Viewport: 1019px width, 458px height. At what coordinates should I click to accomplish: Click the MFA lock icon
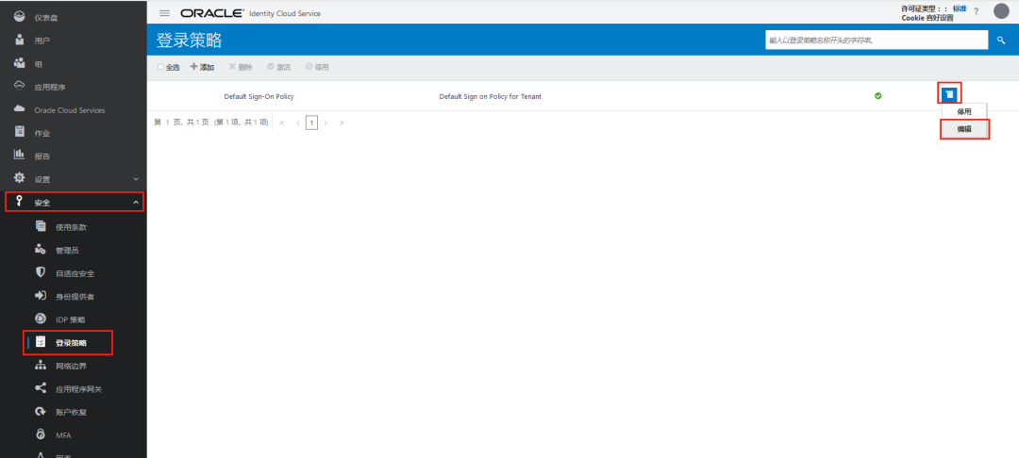click(x=41, y=434)
